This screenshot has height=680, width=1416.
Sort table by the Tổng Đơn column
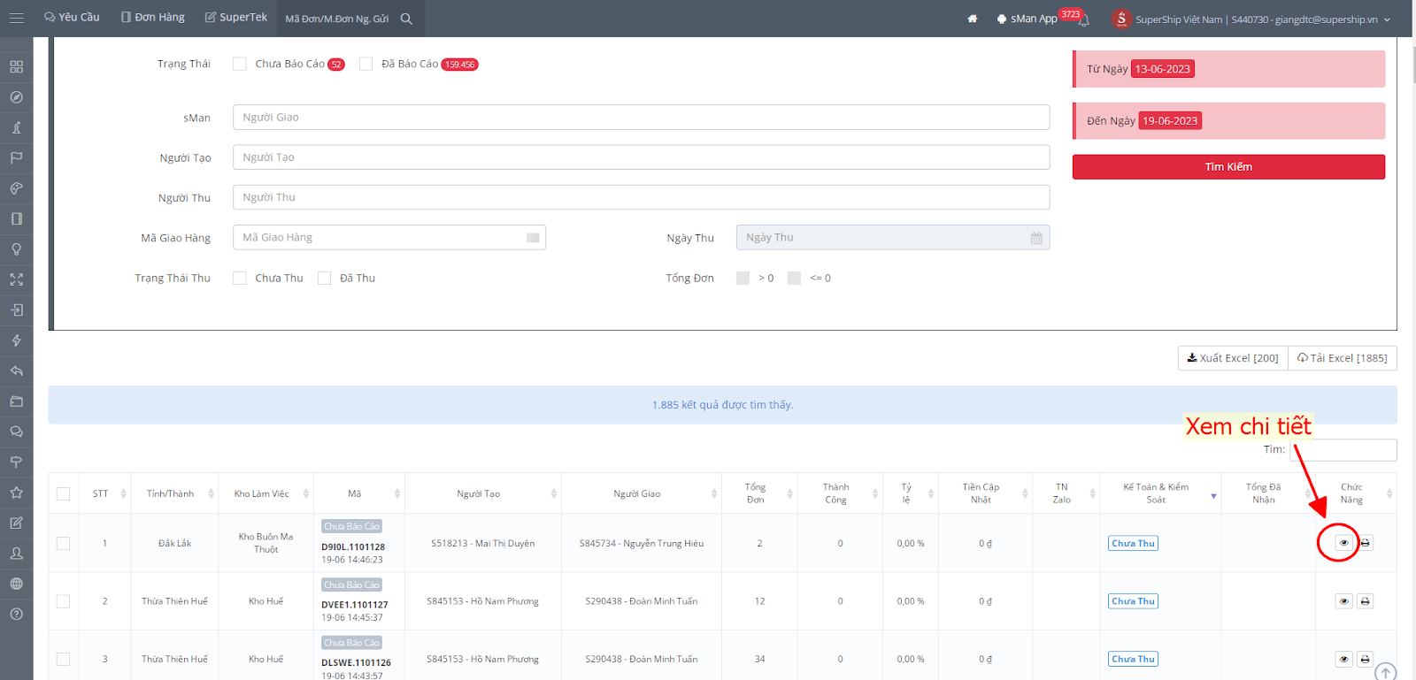pyautogui.click(x=760, y=493)
